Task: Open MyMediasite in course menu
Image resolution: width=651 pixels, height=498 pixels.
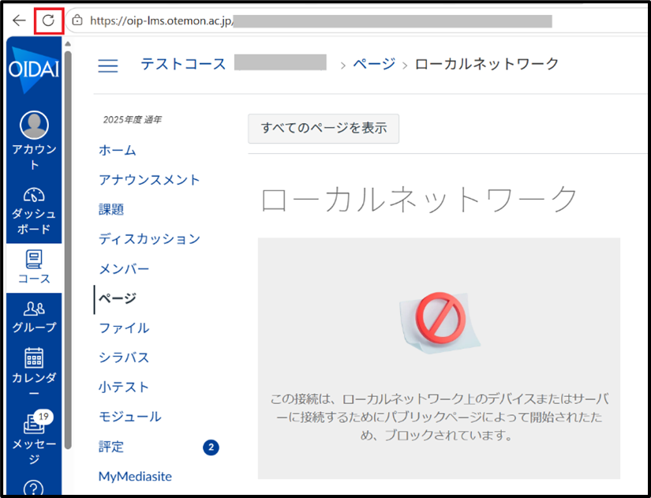Action: (x=135, y=477)
